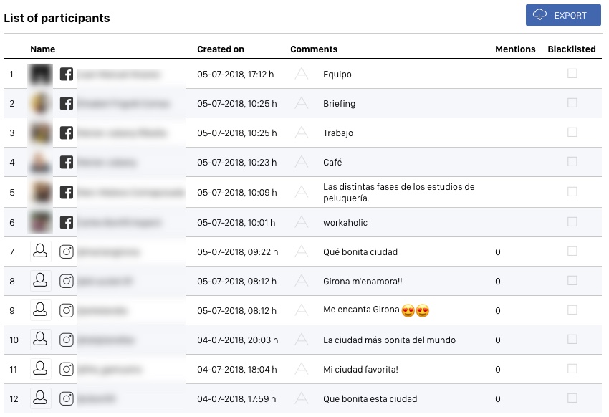Click the Instagram icon in row 10
This screenshot has width=609, height=417.
67,340
